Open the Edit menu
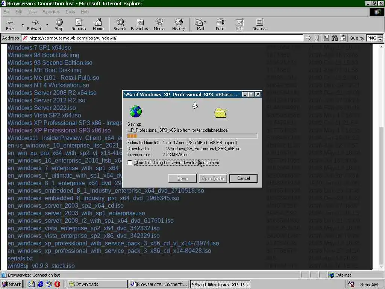This screenshot has width=385, height=289. click(19, 12)
